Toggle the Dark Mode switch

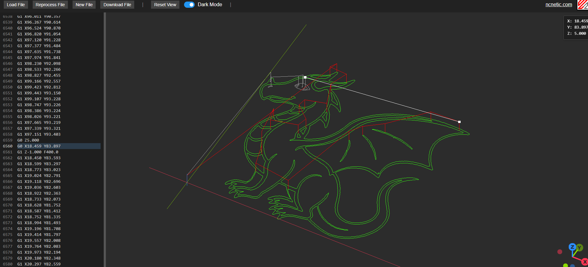(189, 5)
